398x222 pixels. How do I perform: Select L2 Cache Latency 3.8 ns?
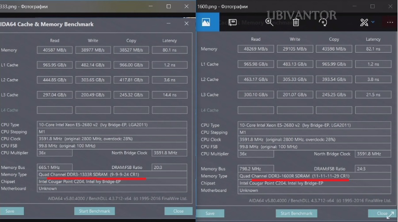click(373, 80)
